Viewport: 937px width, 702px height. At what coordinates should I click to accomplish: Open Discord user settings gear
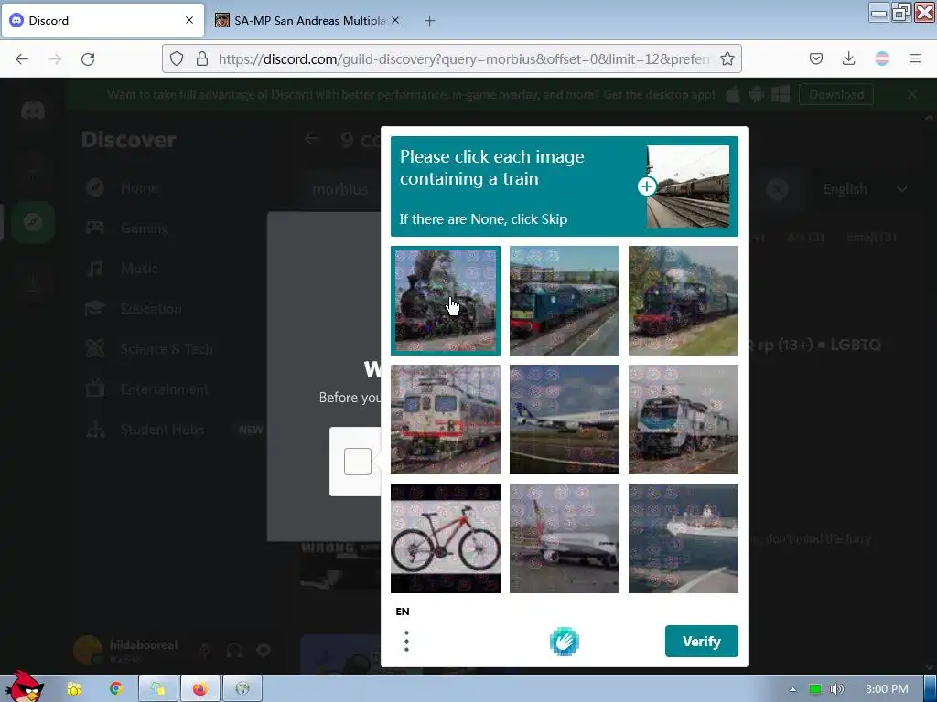click(x=264, y=650)
